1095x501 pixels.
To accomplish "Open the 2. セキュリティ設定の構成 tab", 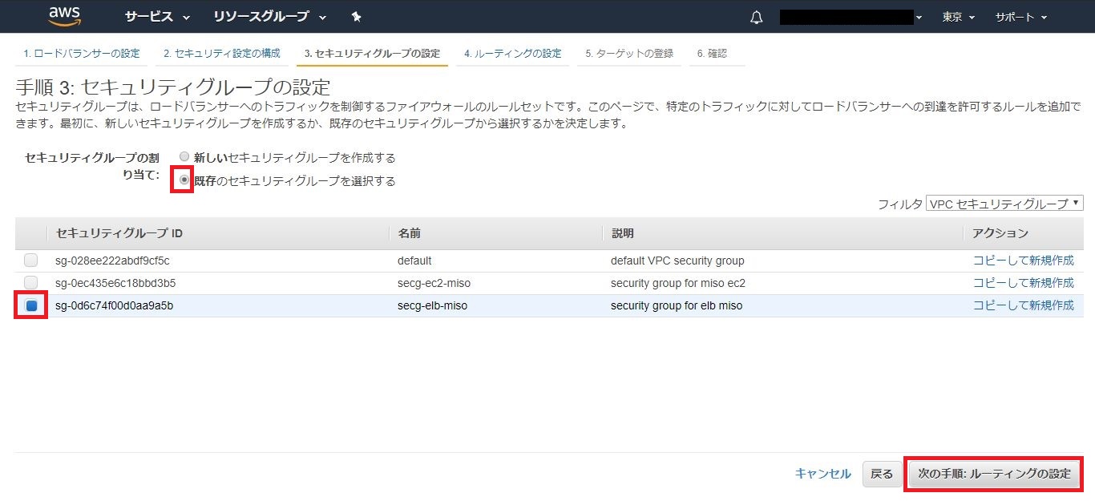I will click(x=221, y=54).
